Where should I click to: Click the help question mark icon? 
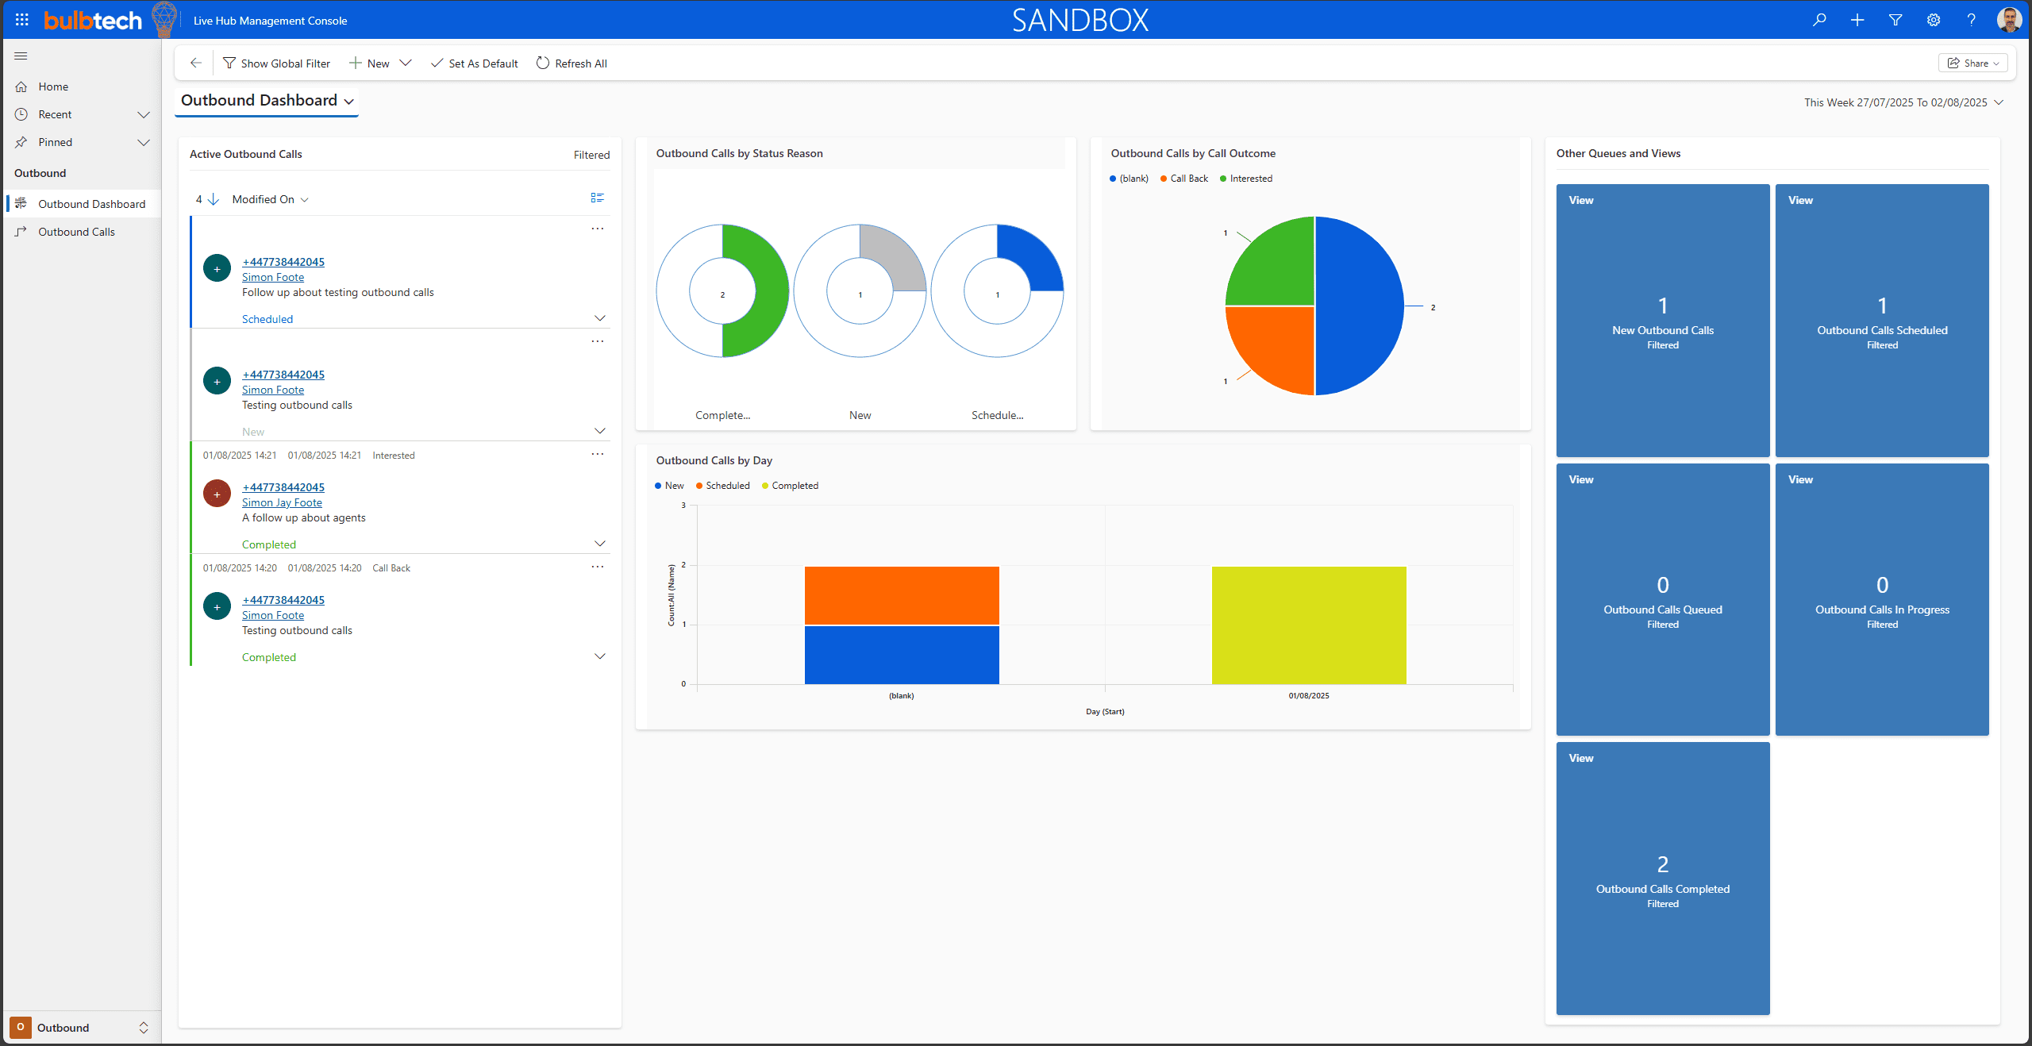pos(1971,20)
